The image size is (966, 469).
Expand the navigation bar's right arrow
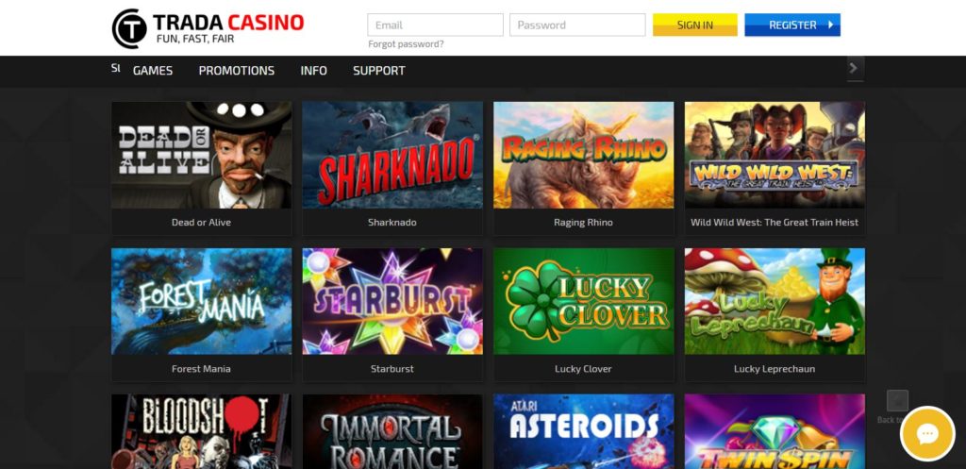(855, 68)
